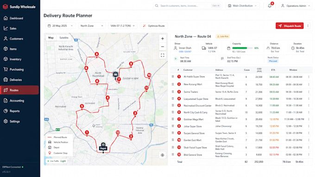Click the Optimize Route button
This screenshot has height=177, width=315.
(154, 26)
